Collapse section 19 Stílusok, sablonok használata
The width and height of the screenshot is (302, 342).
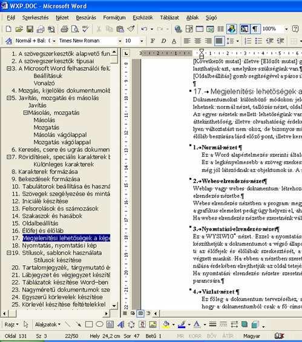8,253
